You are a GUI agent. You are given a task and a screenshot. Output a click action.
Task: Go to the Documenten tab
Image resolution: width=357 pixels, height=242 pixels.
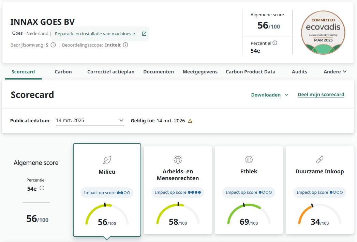click(159, 72)
